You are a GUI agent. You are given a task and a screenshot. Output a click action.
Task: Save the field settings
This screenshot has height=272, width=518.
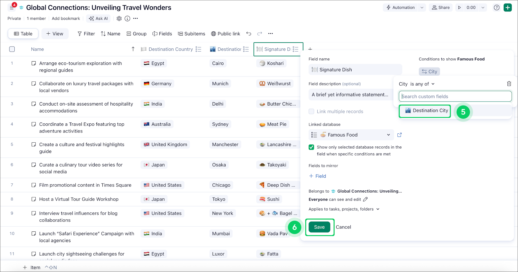pos(319,227)
